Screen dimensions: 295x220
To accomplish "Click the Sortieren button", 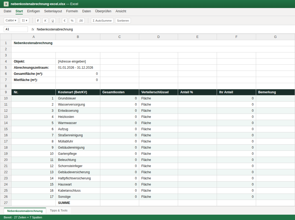I will (123, 20).
